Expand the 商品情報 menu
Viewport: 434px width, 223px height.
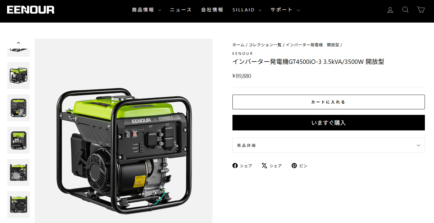point(146,10)
